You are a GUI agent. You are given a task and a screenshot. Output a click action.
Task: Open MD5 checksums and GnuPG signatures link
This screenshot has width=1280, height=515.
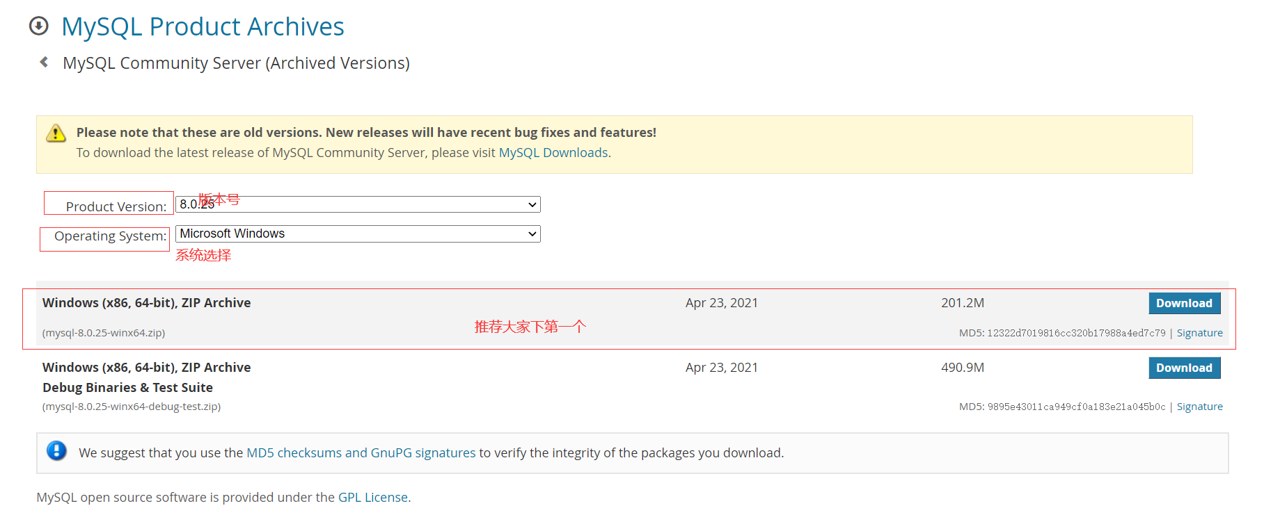point(361,453)
